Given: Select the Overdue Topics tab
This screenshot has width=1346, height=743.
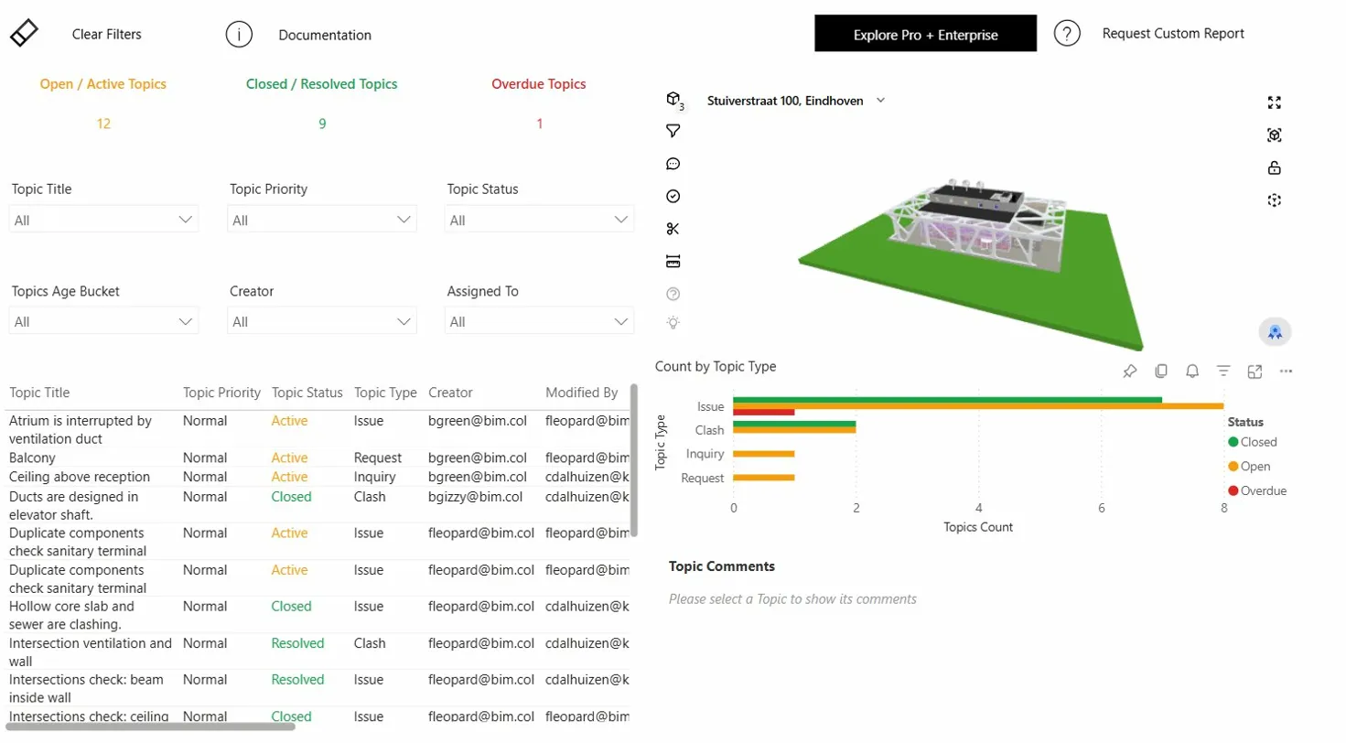Looking at the screenshot, I should pyautogui.click(x=538, y=83).
